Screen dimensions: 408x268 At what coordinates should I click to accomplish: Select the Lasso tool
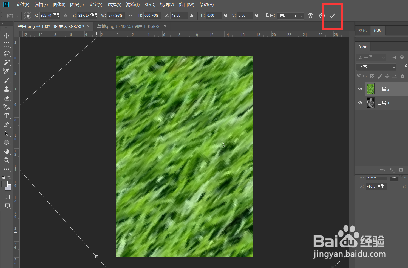click(7, 54)
